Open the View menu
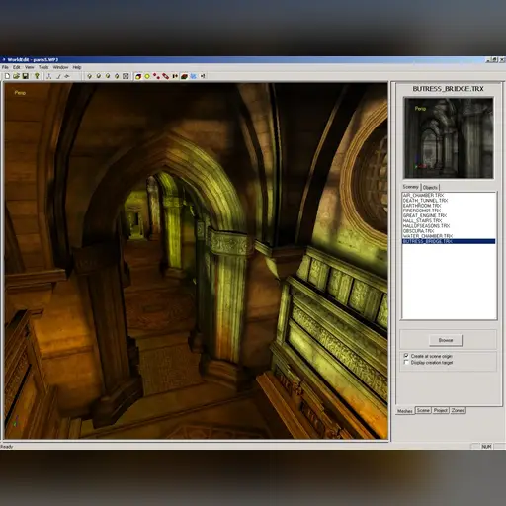Image resolution: width=506 pixels, height=506 pixels. pos(30,67)
